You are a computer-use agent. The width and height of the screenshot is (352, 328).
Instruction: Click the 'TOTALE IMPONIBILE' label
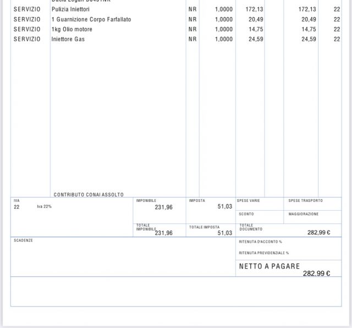pos(146,227)
